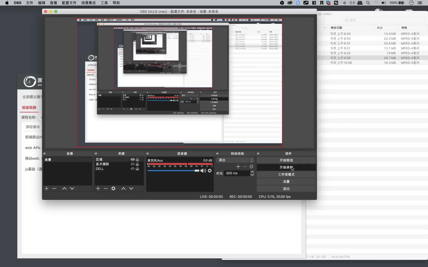Decrease transition duration with down stepper
Screen dimensions: 428x267
pos(252,175)
